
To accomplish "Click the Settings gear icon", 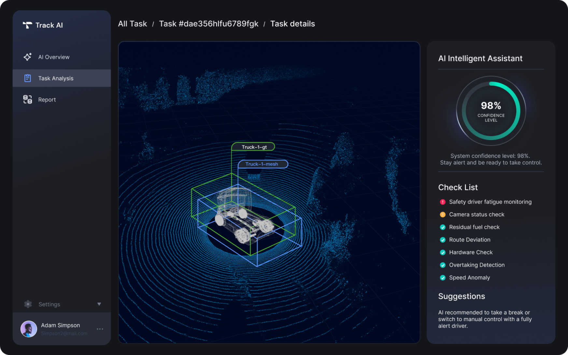I will (28, 304).
